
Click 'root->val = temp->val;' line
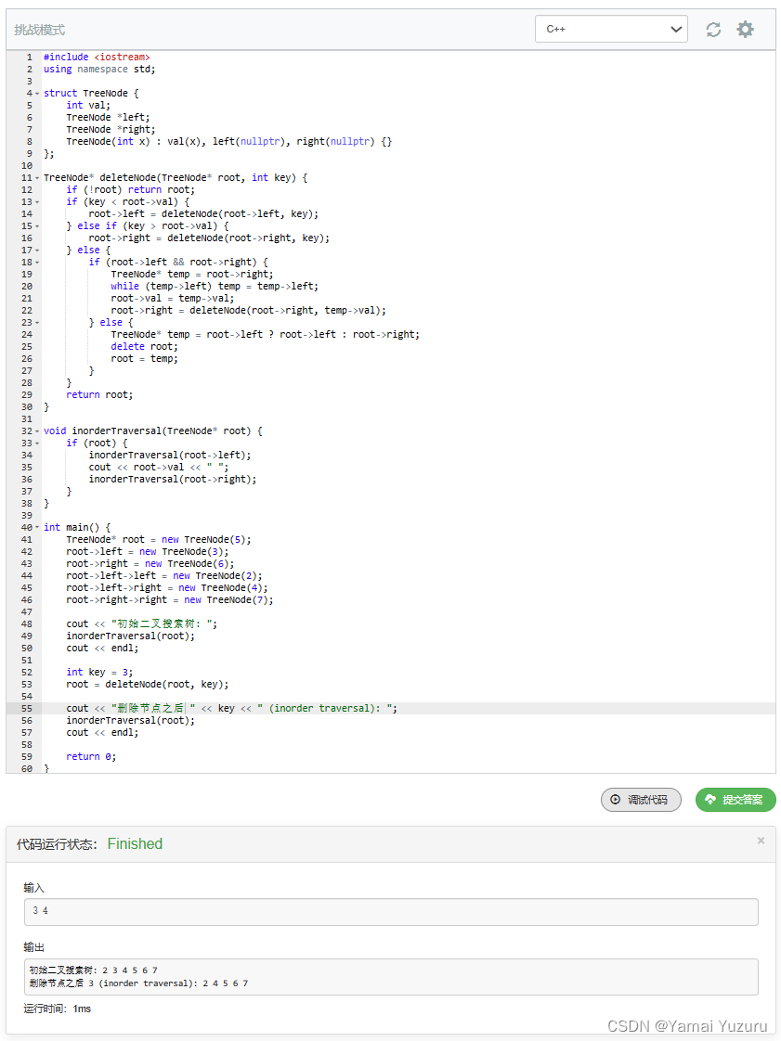point(172,298)
